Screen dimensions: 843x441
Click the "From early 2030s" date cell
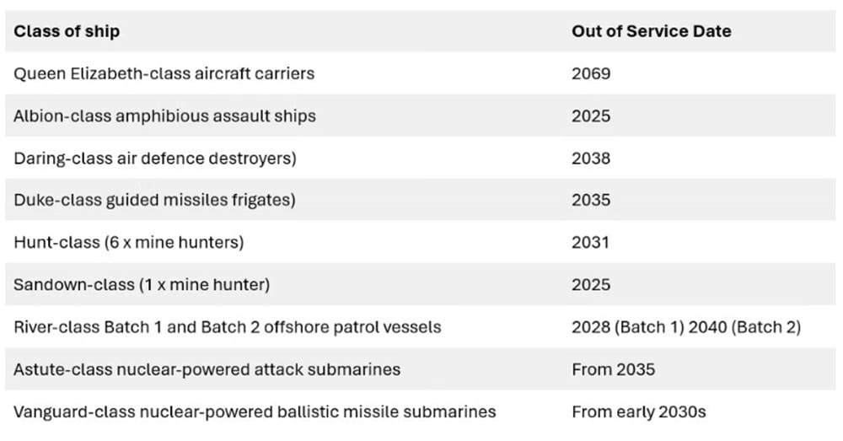pos(638,411)
